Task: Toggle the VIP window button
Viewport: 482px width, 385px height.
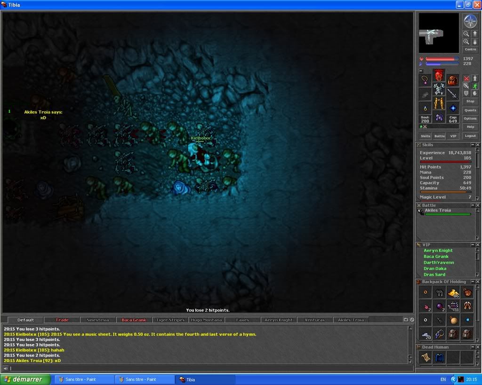Action: [x=453, y=136]
